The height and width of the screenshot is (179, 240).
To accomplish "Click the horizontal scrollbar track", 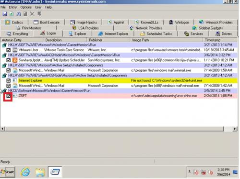I will [x=114, y=129].
